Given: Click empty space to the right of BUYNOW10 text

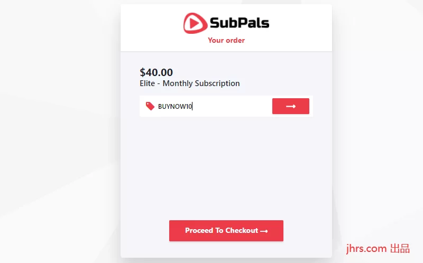Looking at the screenshot, I should click(233, 107).
